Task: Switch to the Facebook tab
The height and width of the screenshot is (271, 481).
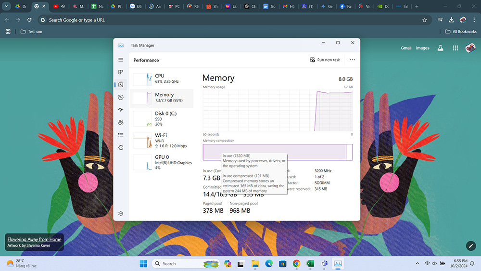Action: [x=345, y=6]
